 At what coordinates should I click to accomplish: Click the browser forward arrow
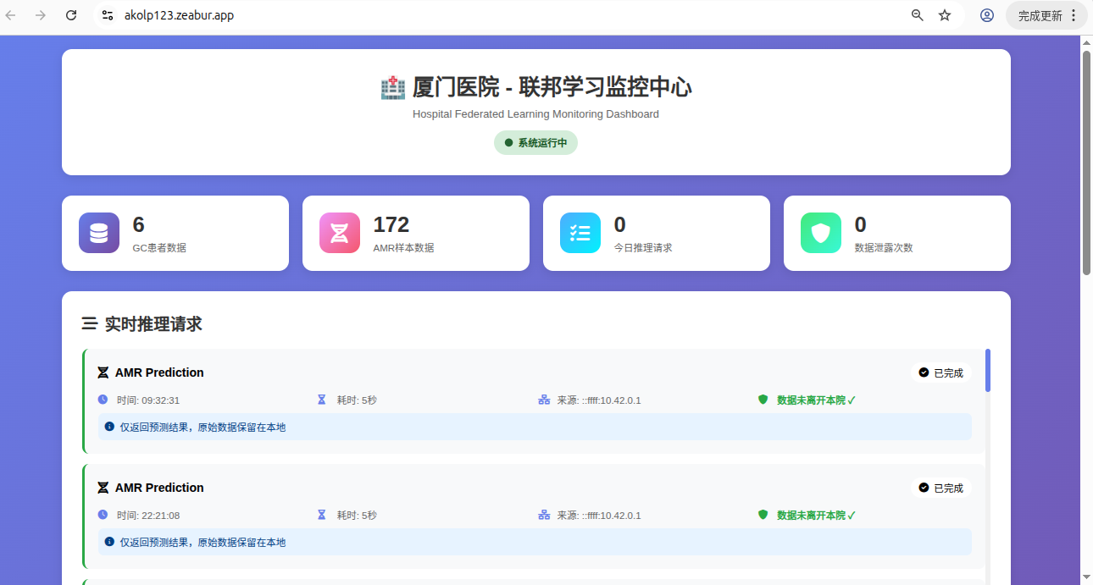pyautogui.click(x=41, y=15)
